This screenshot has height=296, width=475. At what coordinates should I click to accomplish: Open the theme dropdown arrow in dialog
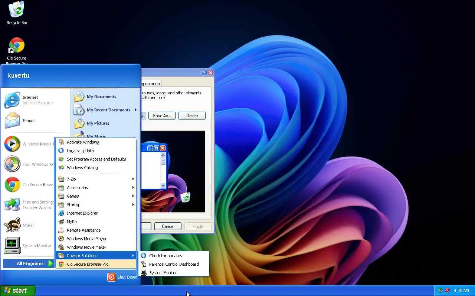(142, 116)
